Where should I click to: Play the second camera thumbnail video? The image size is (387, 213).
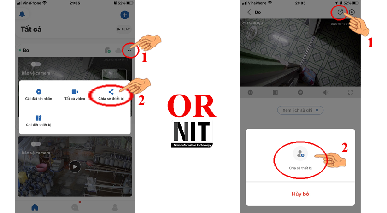[x=75, y=167]
